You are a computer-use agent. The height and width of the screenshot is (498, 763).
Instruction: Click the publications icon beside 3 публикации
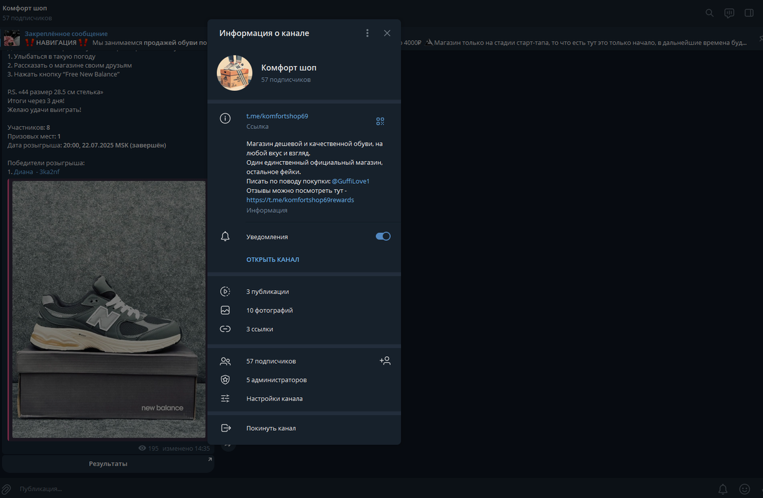pos(226,291)
